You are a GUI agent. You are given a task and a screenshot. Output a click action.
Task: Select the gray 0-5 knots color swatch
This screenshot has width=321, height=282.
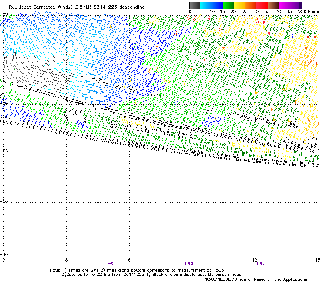click(194, 5)
